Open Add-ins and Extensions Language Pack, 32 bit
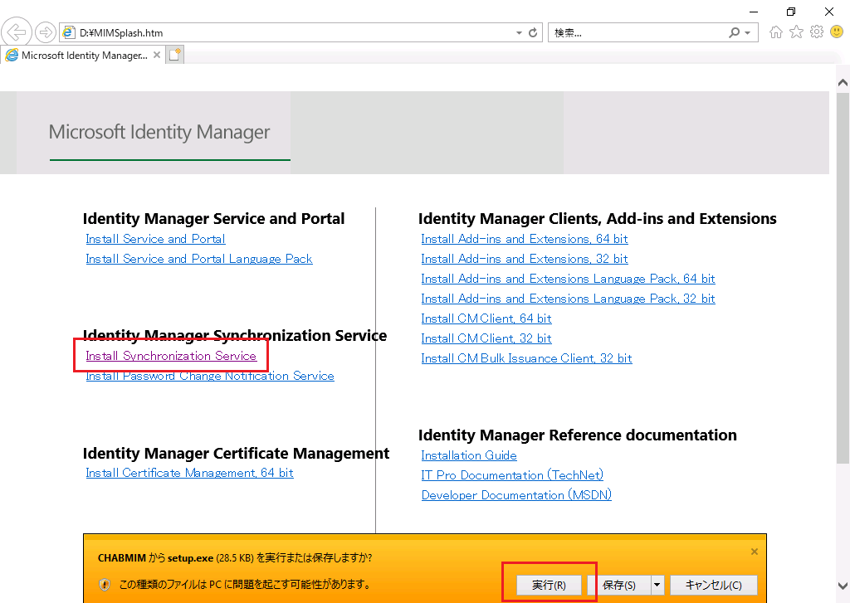Image resolution: width=850 pixels, height=603 pixels. coord(568,299)
